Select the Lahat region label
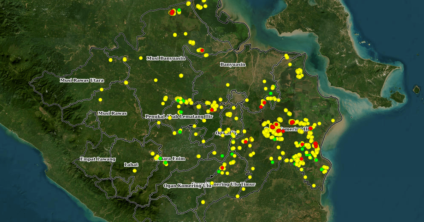The image size is (424, 222). point(131,165)
